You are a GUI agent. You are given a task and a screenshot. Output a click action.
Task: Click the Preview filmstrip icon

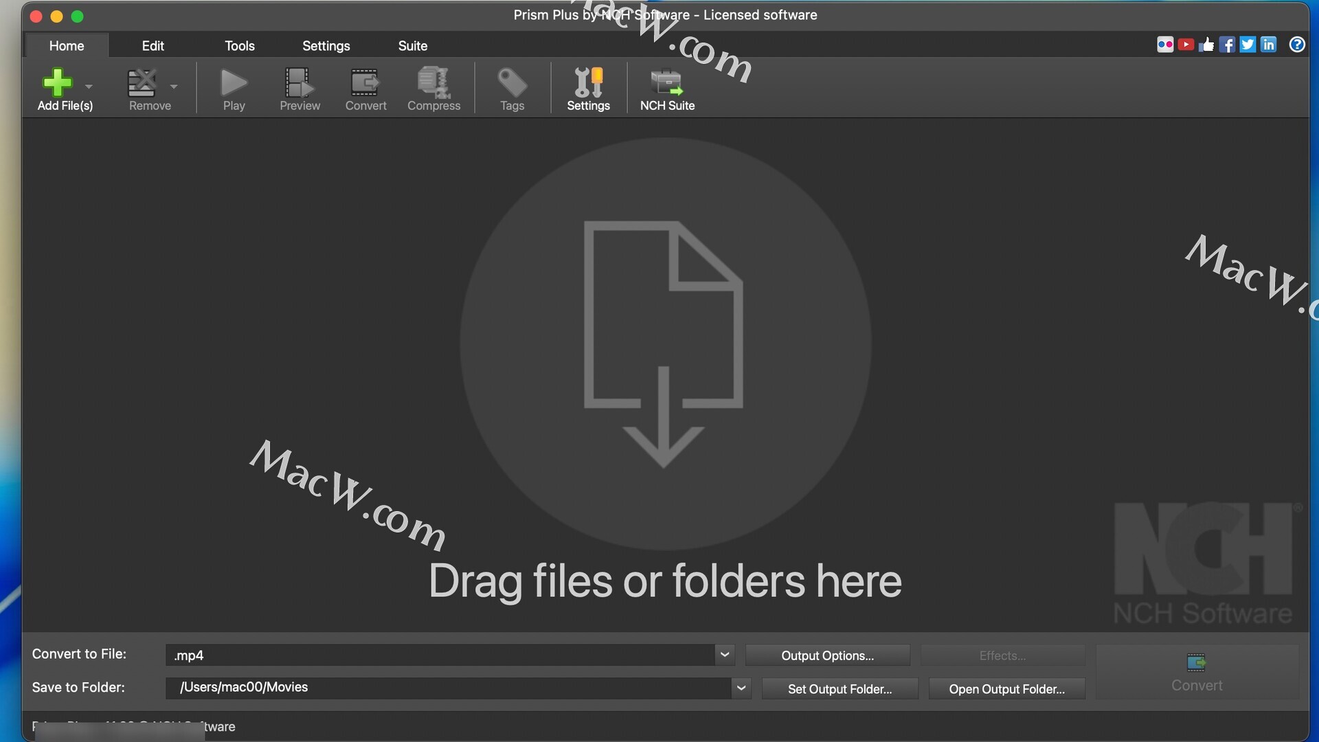[x=300, y=82]
